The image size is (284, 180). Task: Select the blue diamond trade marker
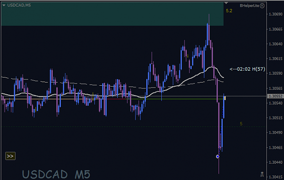click(x=218, y=156)
